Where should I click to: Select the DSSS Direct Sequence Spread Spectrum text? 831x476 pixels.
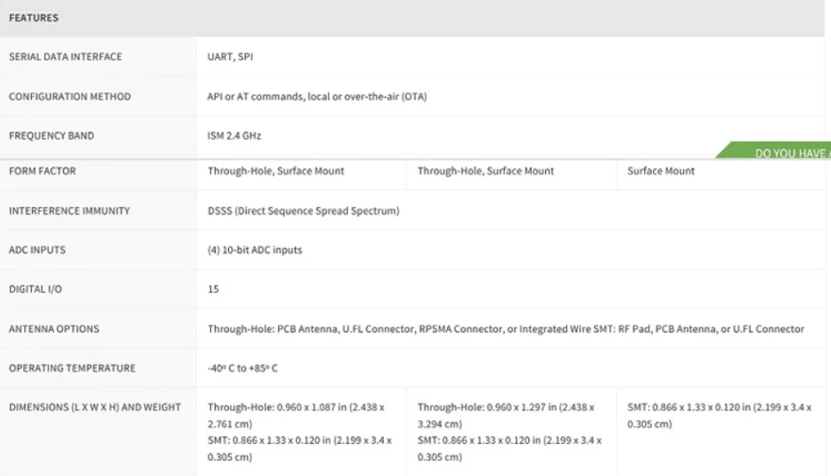[x=304, y=211]
